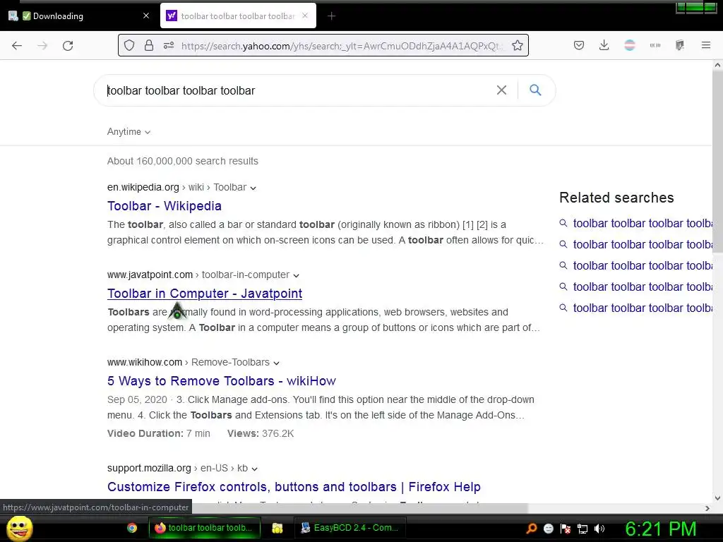Click the orange magnifier tray icon
Screen dimensions: 723x542
pyautogui.click(x=532, y=529)
